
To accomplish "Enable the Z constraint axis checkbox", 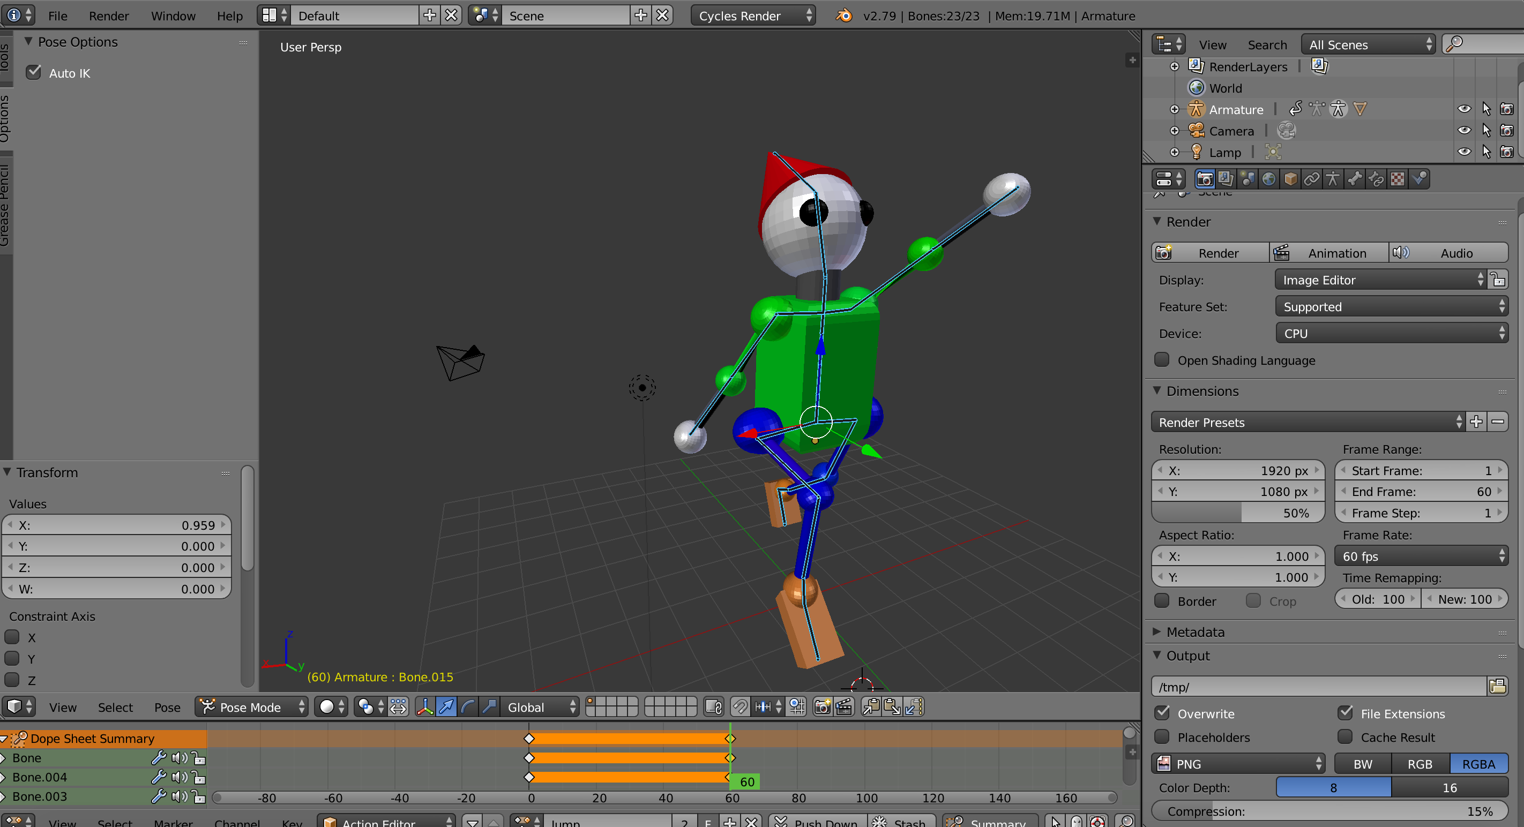I will coord(12,680).
